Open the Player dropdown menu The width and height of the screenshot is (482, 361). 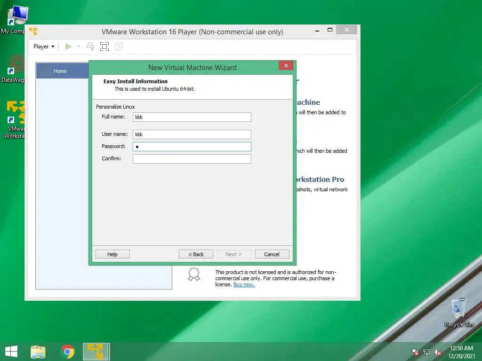[x=44, y=47]
